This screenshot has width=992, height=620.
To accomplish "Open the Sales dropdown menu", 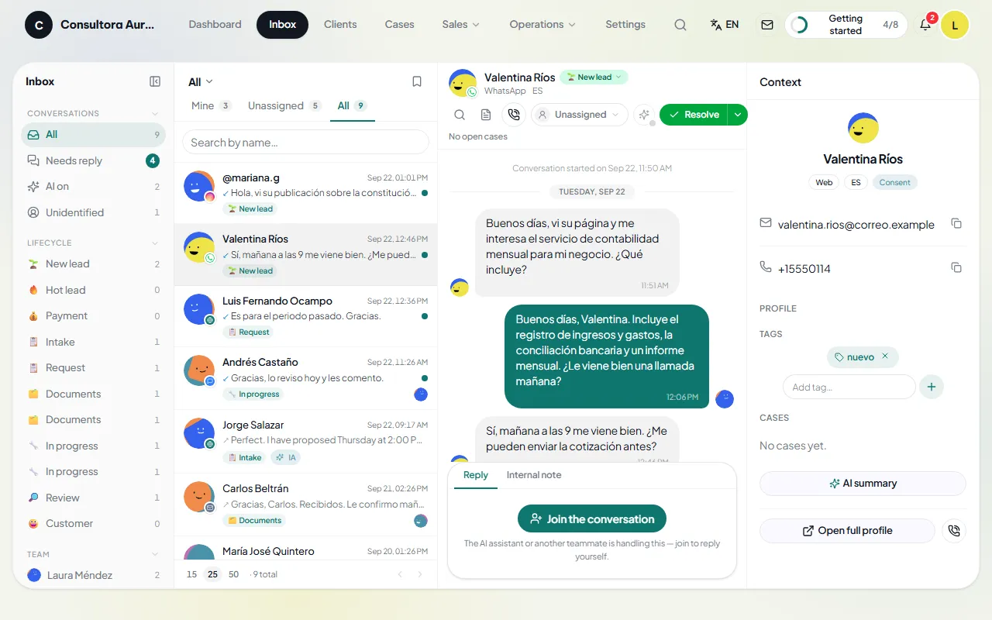I will click(461, 25).
